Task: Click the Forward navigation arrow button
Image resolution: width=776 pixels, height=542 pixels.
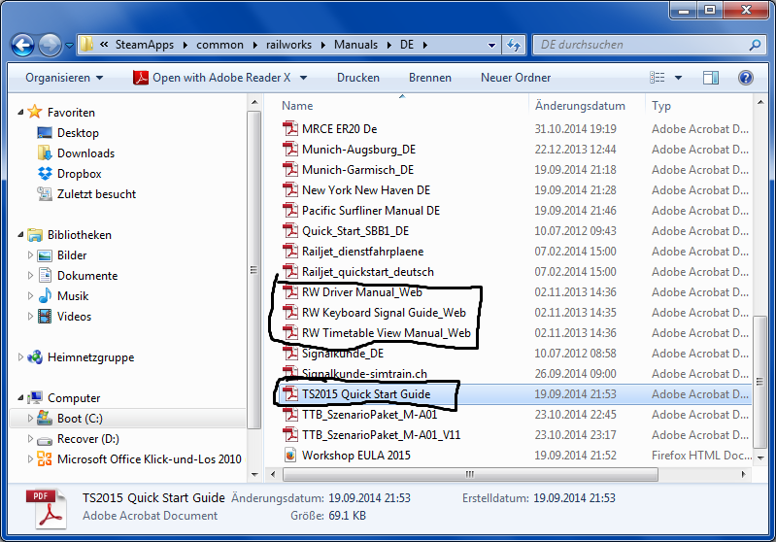Action: point(50,45)
